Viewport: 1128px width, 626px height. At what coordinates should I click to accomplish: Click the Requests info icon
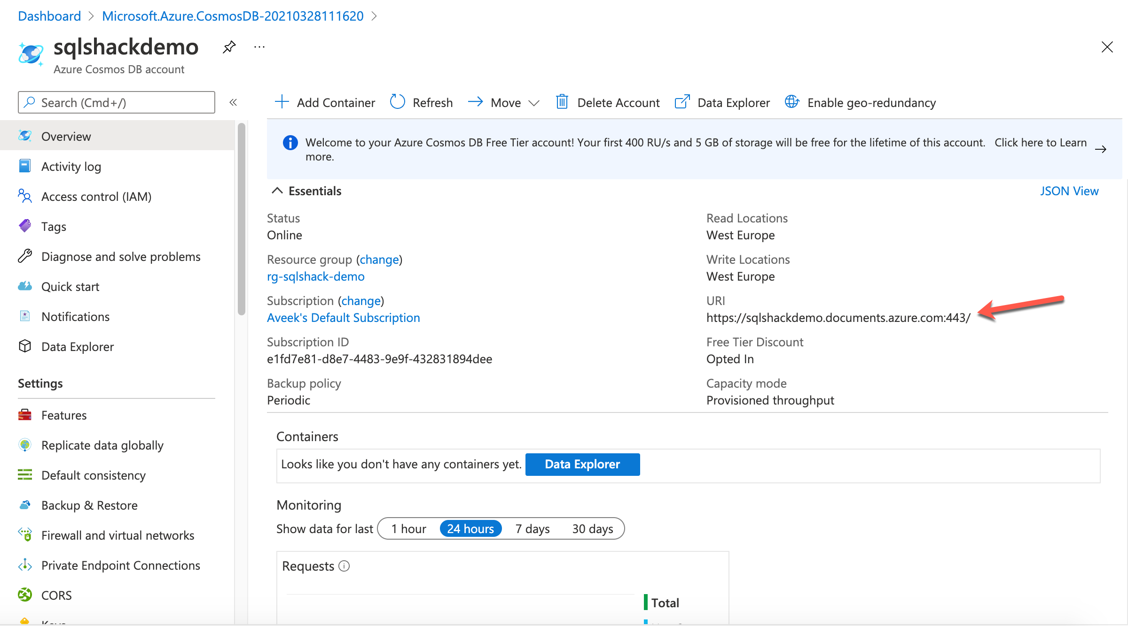[x=344, y=566]
